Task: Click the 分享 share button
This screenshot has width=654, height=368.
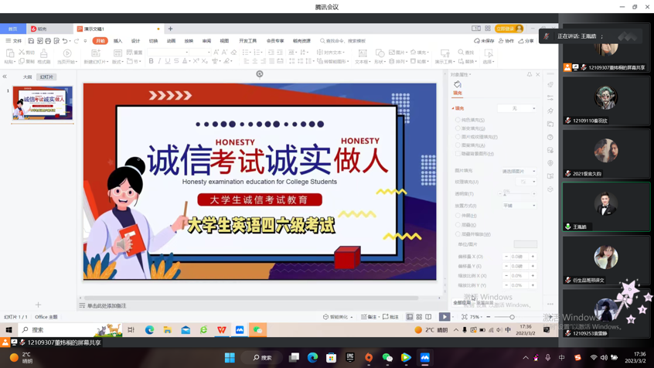Action: pos(526,41)
